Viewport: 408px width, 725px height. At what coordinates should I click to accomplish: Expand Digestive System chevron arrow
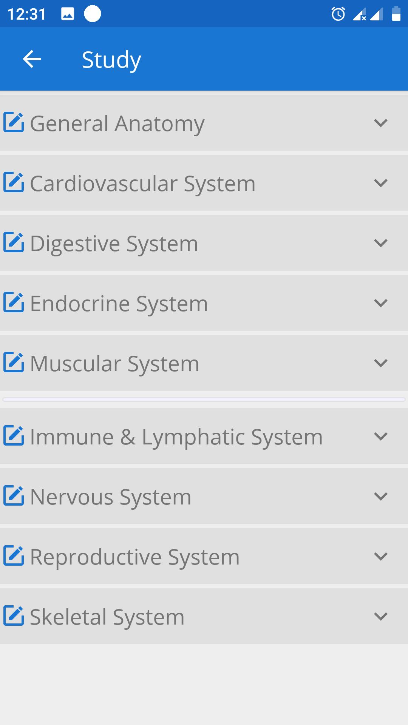pyautogui.click(x=380, y=243)
